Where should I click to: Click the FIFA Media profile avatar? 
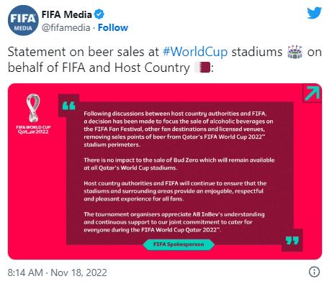point(23,20)
